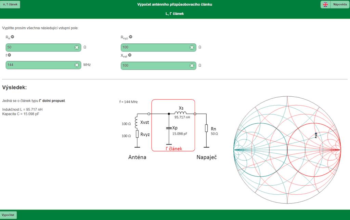Show info tooltip next to Rvyz label
This screenshot has height=220, width=350.
[131, 37]
